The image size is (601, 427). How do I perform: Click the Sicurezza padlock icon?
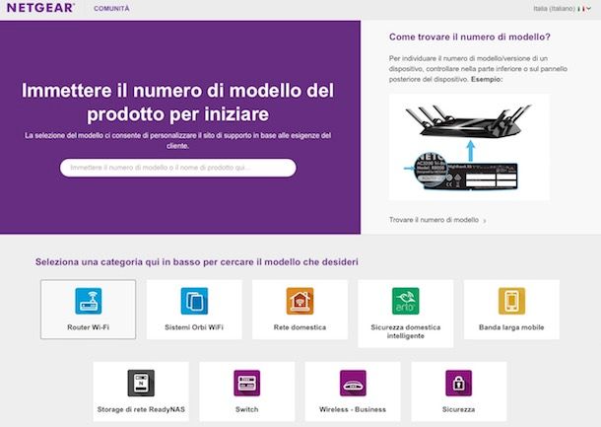459,383
